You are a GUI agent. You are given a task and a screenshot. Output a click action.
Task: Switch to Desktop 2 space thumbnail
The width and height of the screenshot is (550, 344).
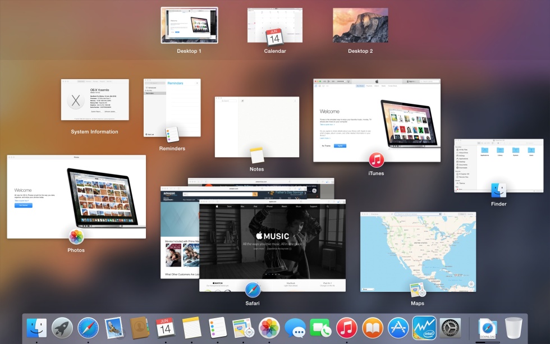click(360, 25)
